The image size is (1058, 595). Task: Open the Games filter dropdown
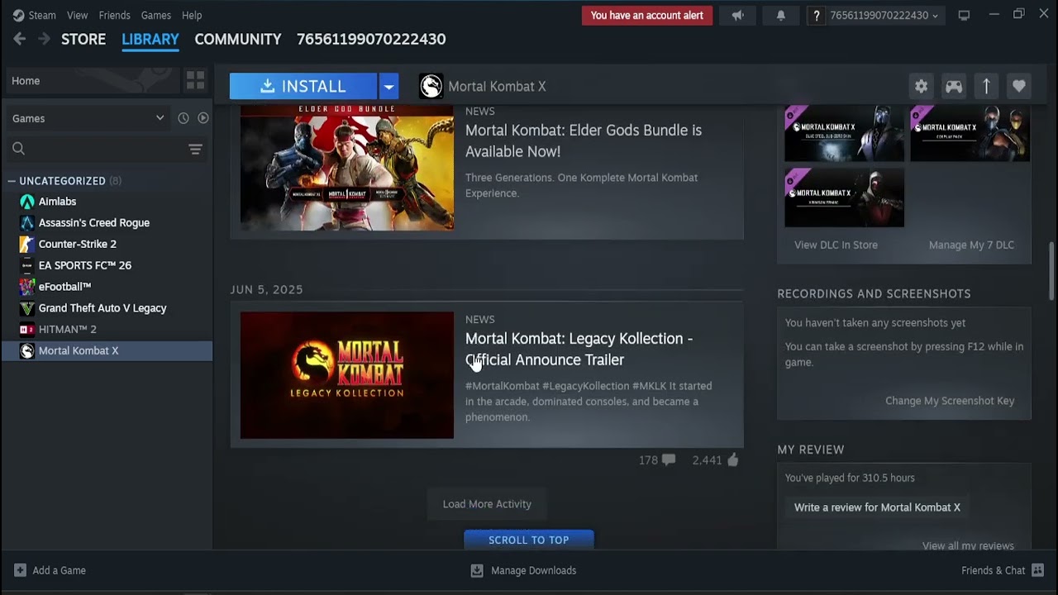tap(88, 118)
